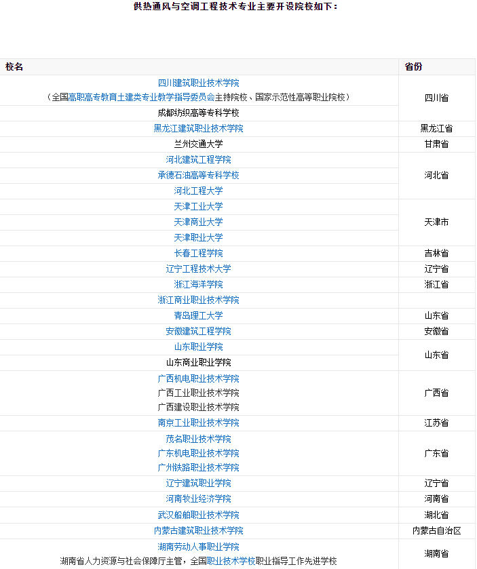Open the 武汉船舶职业技术学院 link
The height and width of the screenshot is (569, 477).
click(198, 515)
